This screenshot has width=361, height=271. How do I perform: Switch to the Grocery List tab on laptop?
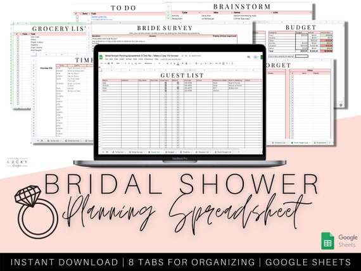pyautogui.click(x=203, y=152)
